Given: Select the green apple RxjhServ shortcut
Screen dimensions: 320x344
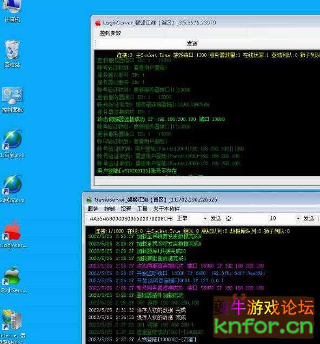Looking at the screenshot, I should [x=12, y=279].
